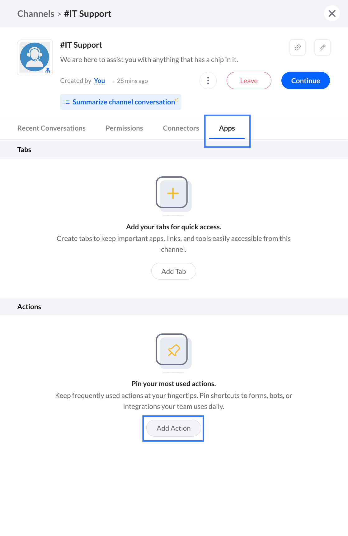Click the Summarize channel conversation button
The width and height of the screenshot is (348, 536).
(121, 102)
